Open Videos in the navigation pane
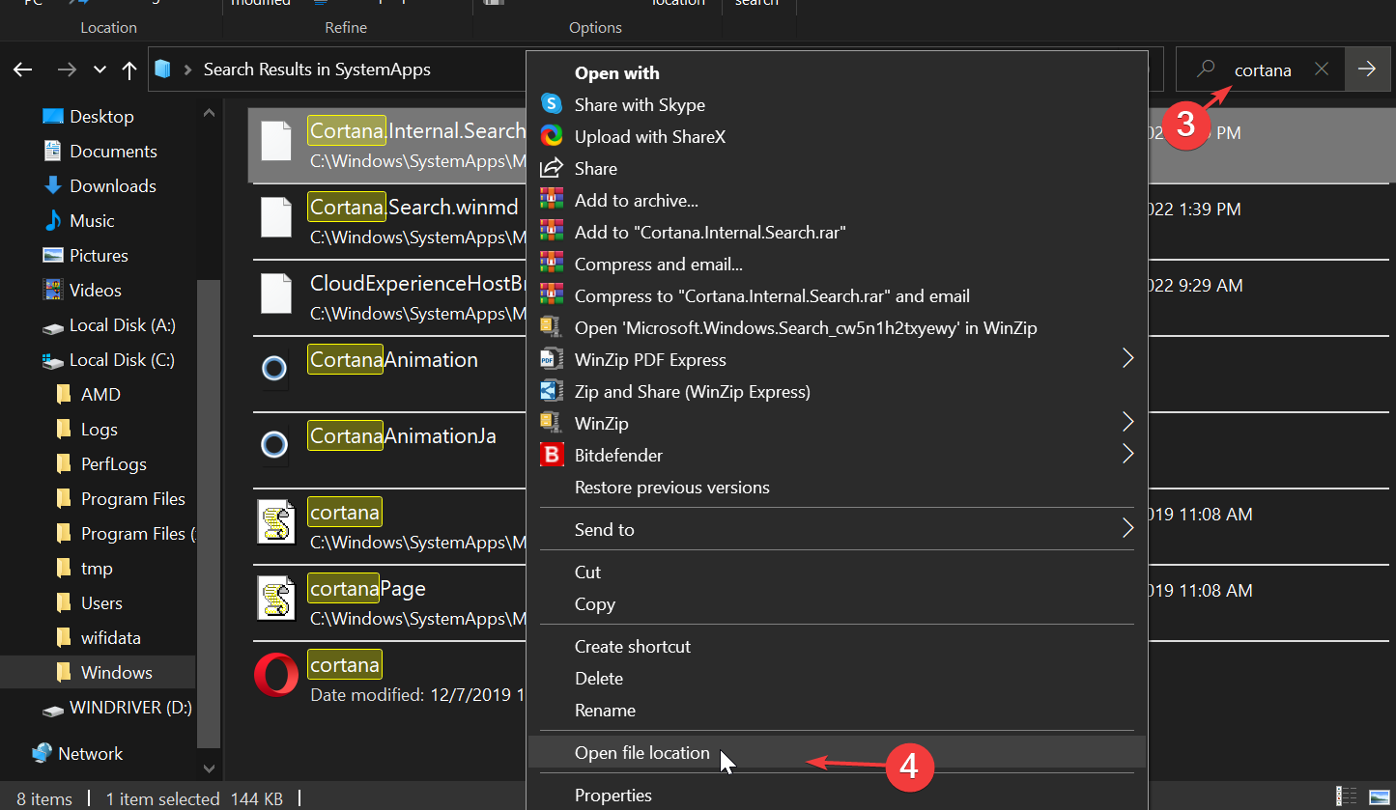1396x810 pixels. coord(96,290)
